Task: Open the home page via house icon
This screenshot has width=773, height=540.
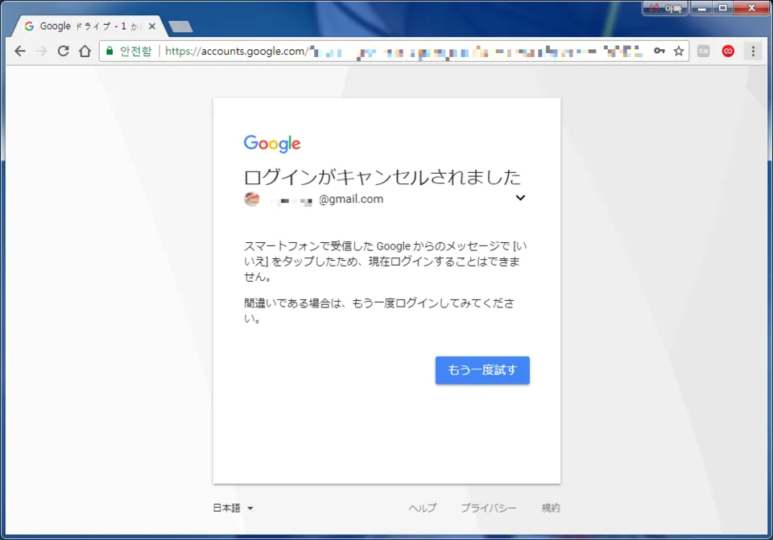Action: (85, 51)
